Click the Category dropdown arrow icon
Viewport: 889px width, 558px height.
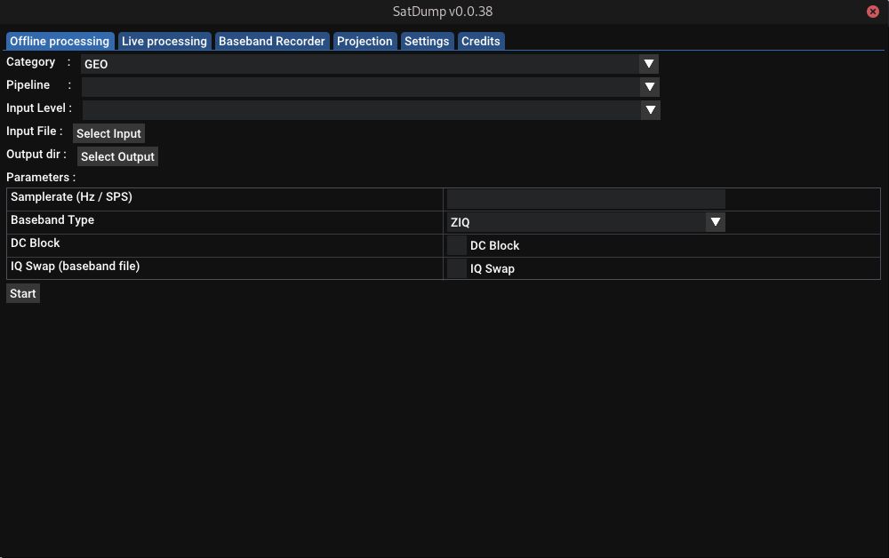[x=649, y=63]
